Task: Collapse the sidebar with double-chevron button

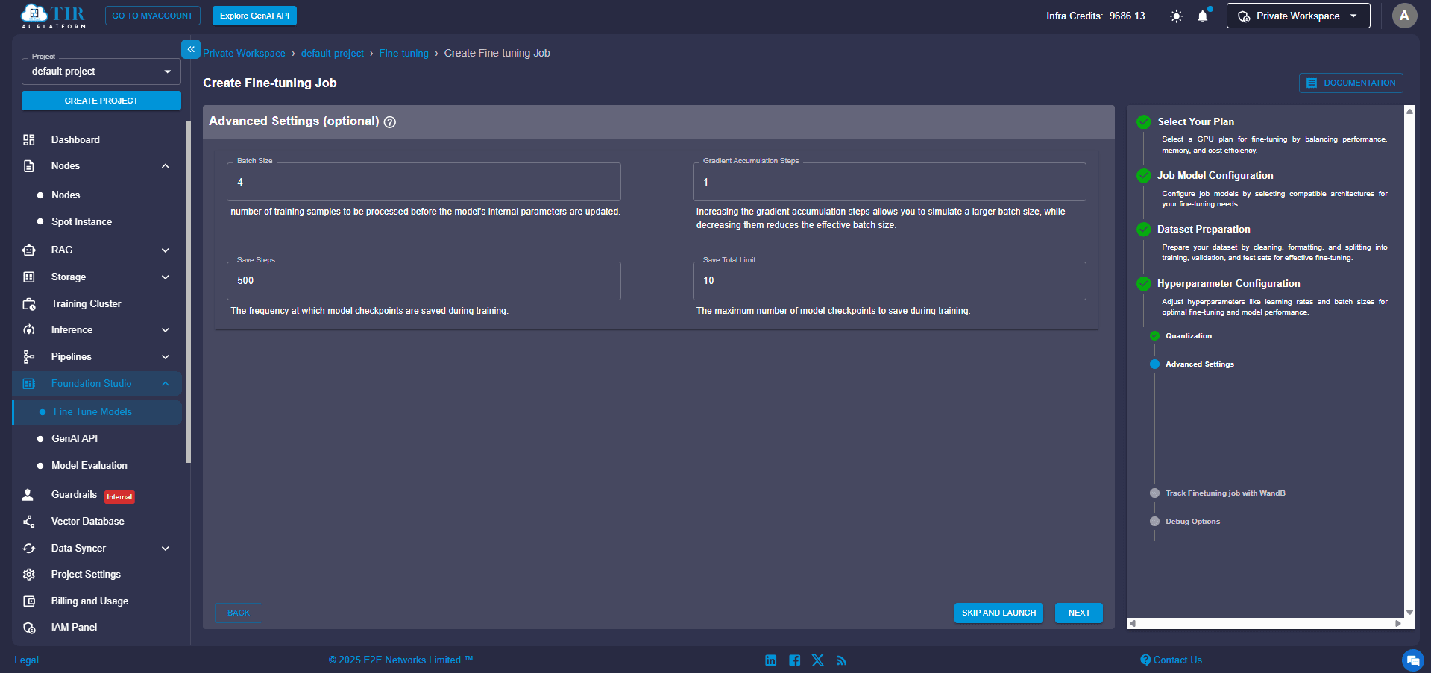Action: pos(191,49)
